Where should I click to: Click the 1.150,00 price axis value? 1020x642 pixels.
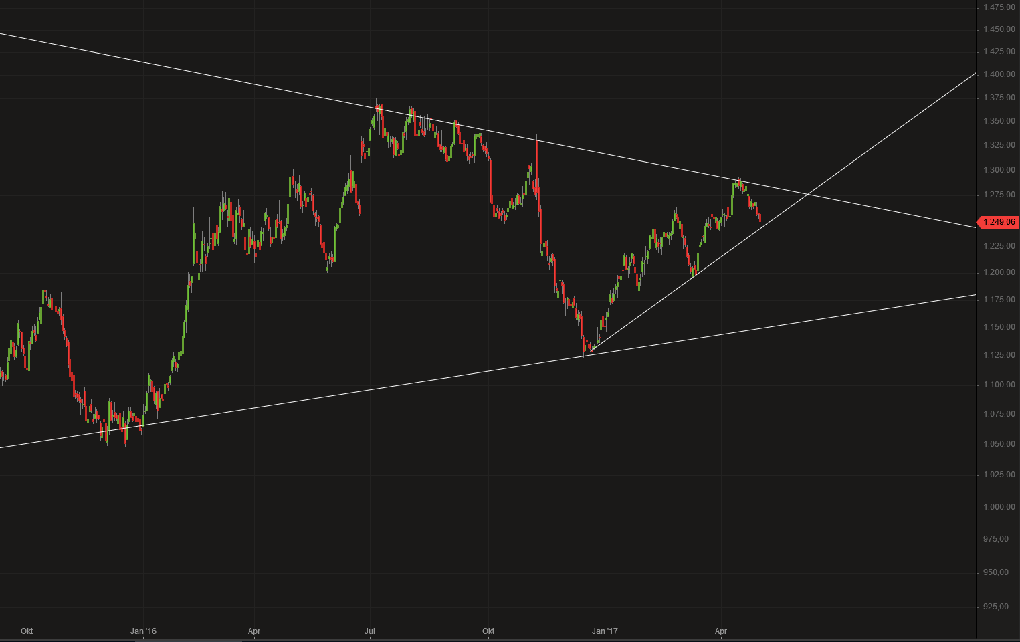pos(999,327)
